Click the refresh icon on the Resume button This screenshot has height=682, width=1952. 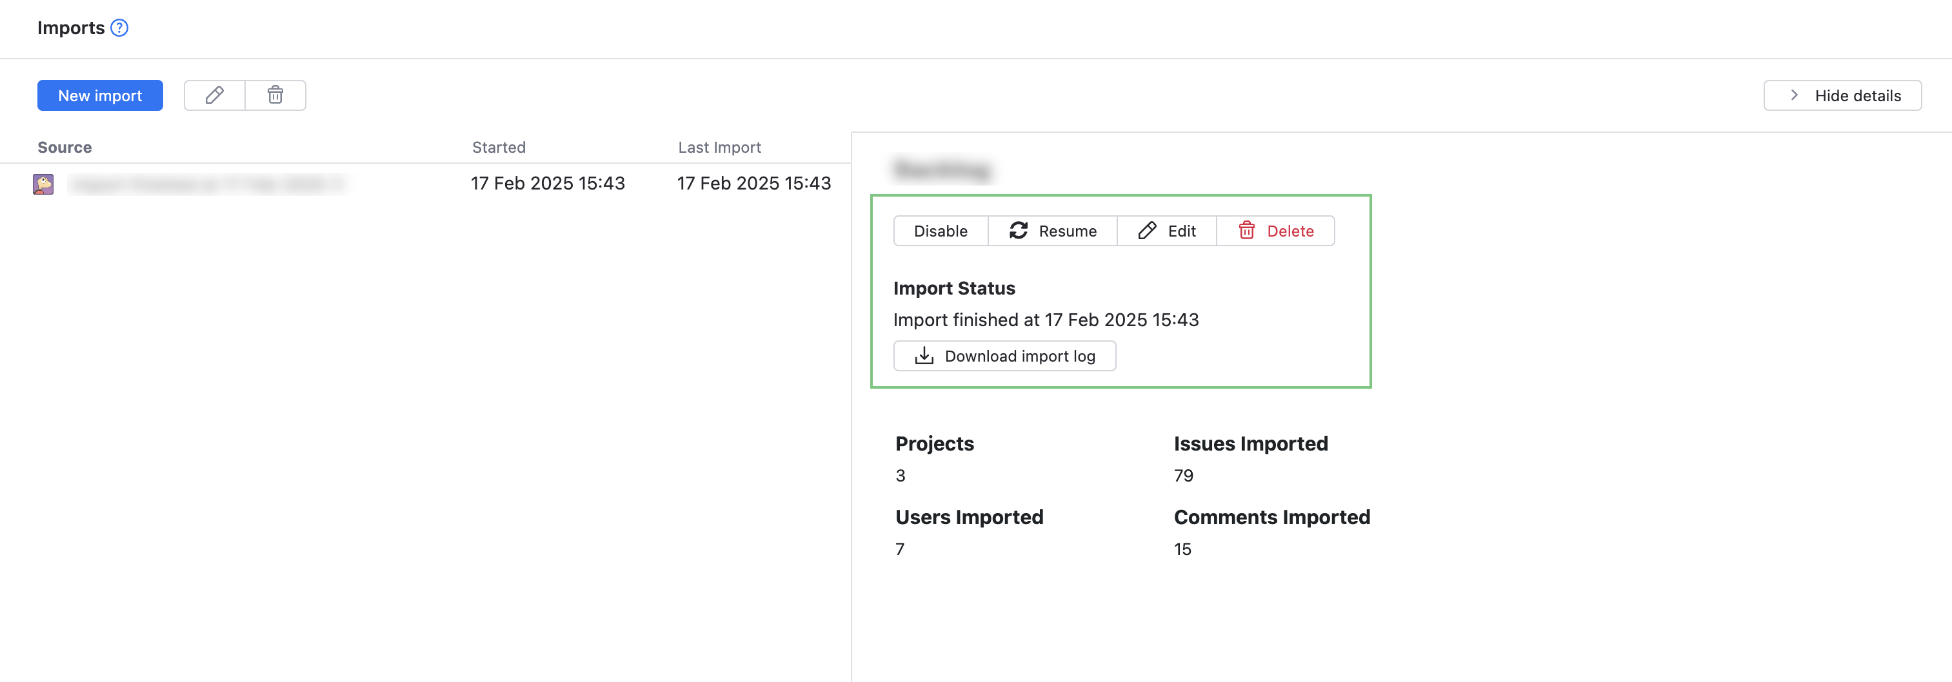pos(1019,230)
